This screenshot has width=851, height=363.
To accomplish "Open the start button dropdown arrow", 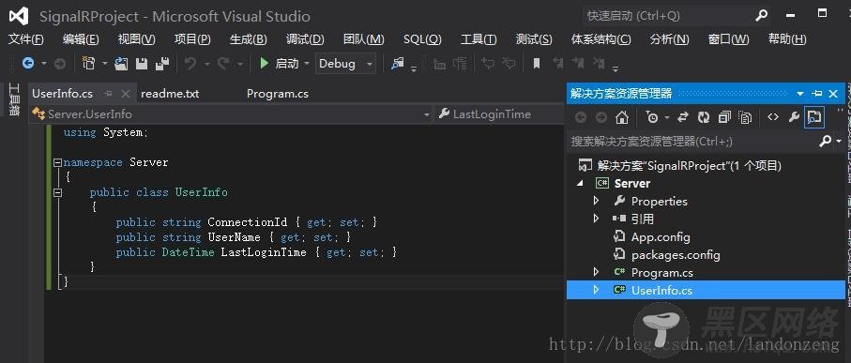I will pyautogui.click(x=307, y=64).
